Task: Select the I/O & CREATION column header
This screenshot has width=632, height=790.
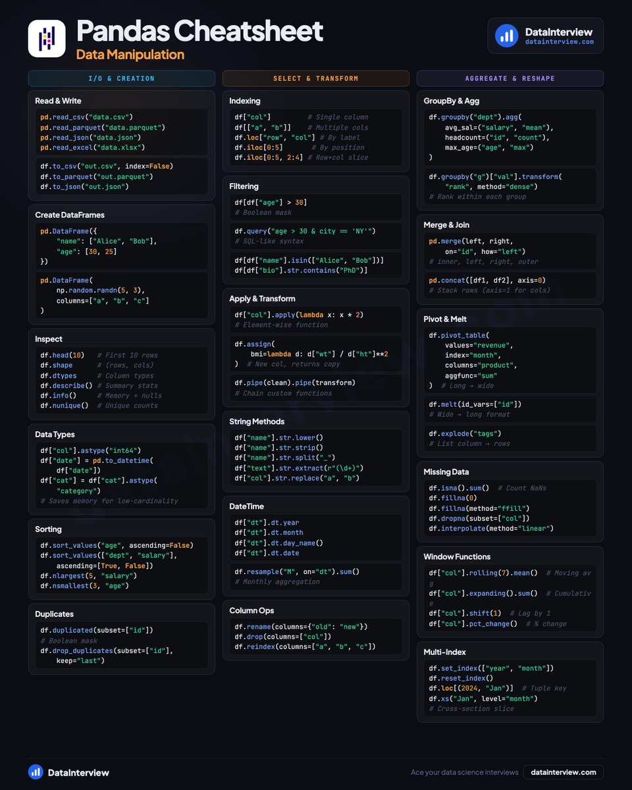Action: tap(122, 78)
